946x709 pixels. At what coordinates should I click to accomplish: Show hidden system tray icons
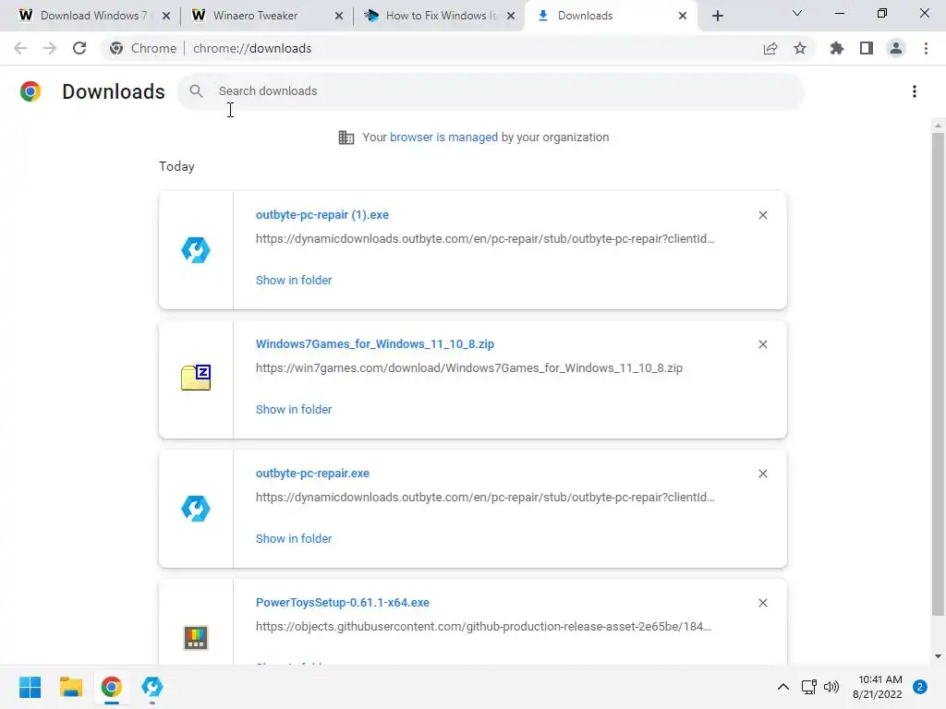[783, 687]
